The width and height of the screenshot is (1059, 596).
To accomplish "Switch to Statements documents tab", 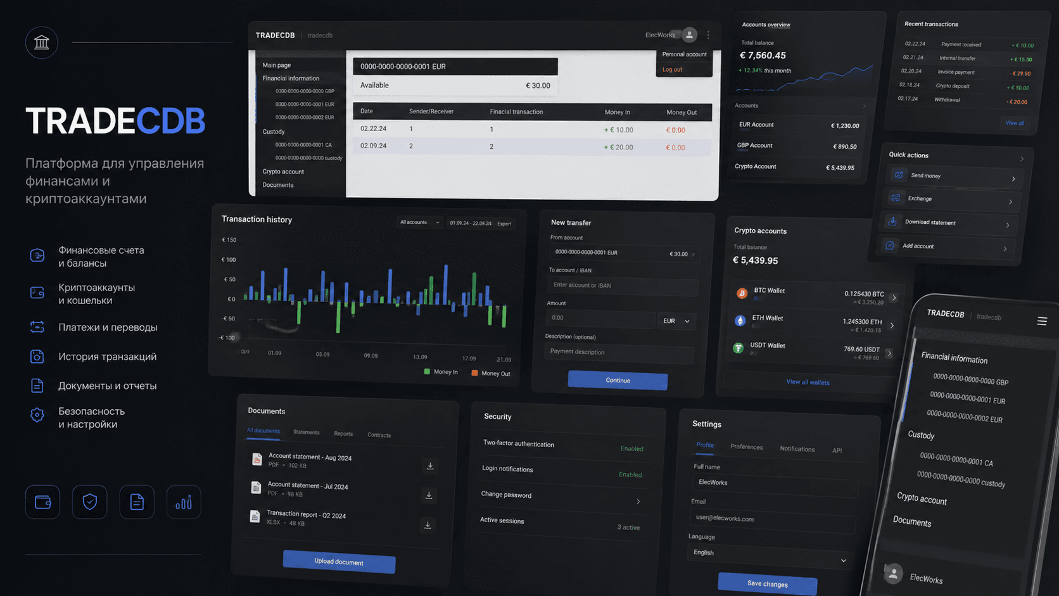I will [306, 432].
